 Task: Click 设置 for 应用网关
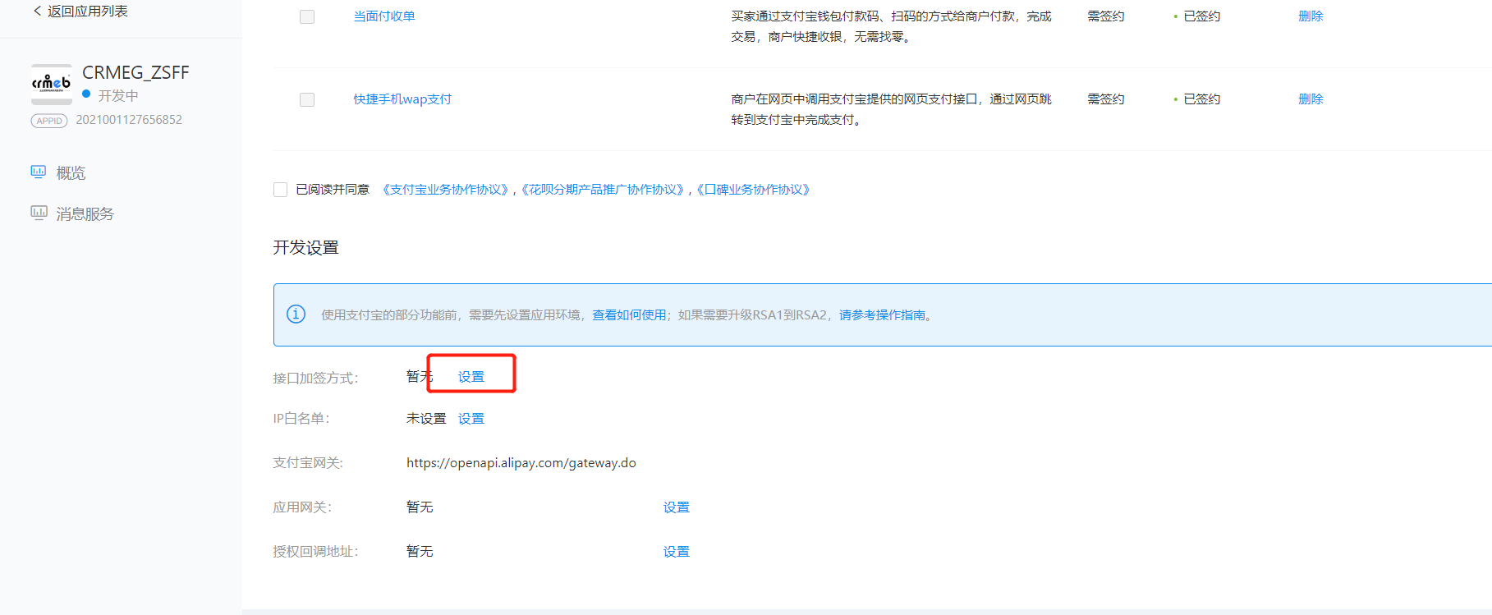677,507
